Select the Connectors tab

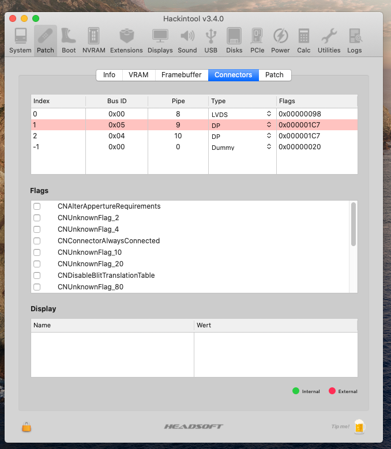pyautogui.click(x=234, y=75)
